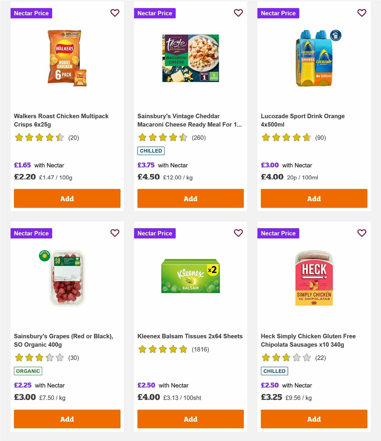This screenshot has width=381, height=441.
Task: Favourite the Lucozade Sport Drink Orange
Action: (x=362, y=13)
